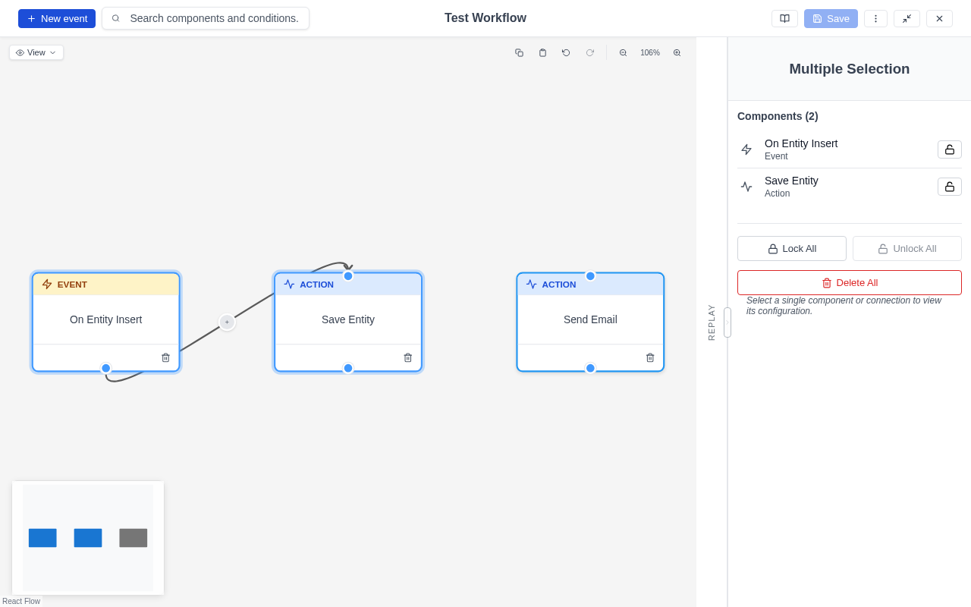This screenshot has height=607, width=971.
Task: Create a New event
Action: click(56, 18)
